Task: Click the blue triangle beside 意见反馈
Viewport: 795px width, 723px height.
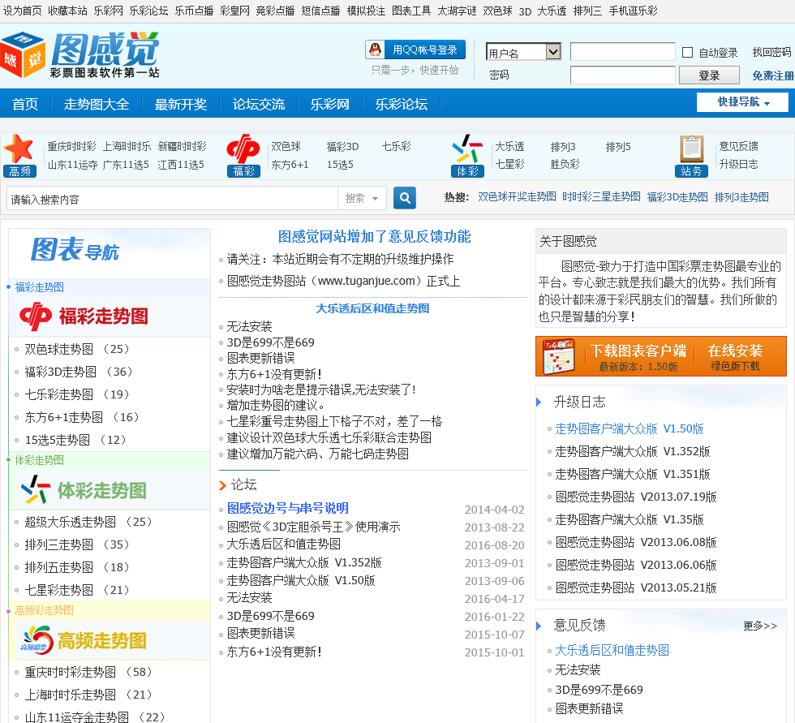Action: click(x=539, y=625)
